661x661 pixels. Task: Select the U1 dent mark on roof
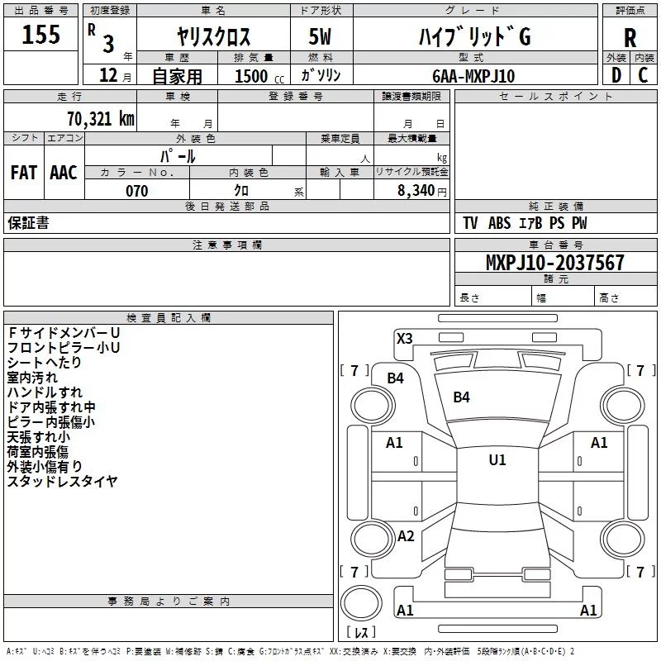tap(497, 460)
